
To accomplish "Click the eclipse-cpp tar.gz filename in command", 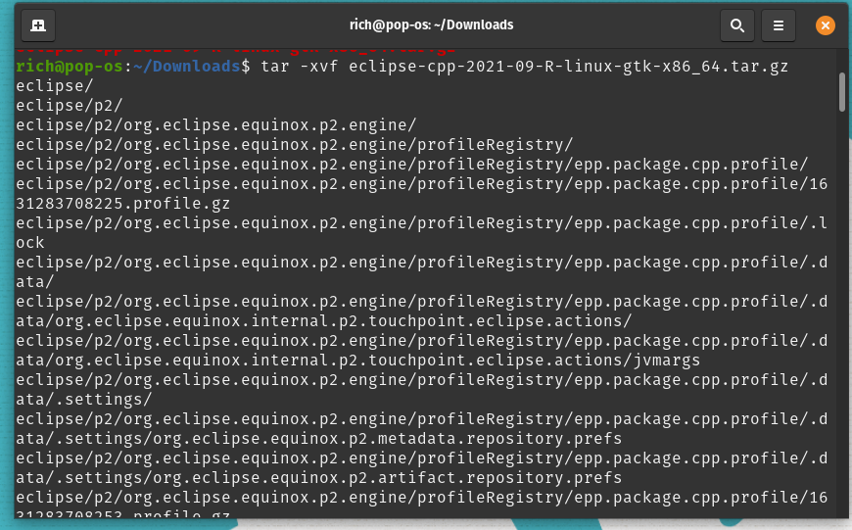I will 568,67.
